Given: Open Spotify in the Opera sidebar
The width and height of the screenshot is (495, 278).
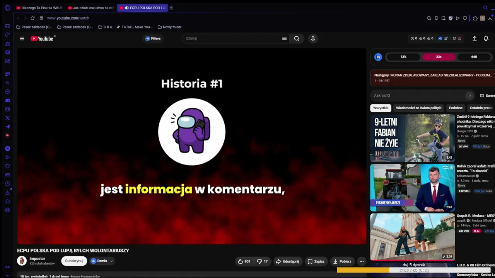Looking at the screenshot, I should (7, 149).
